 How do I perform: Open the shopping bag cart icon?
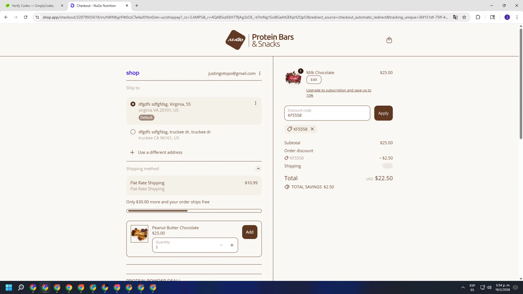tap(389, 40)
